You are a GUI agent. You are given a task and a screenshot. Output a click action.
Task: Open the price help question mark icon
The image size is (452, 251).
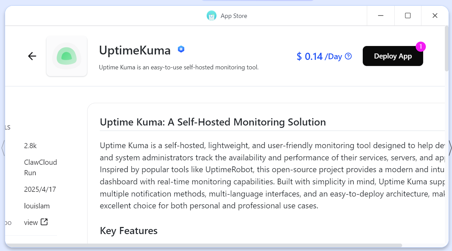click(x=348, y=56)
